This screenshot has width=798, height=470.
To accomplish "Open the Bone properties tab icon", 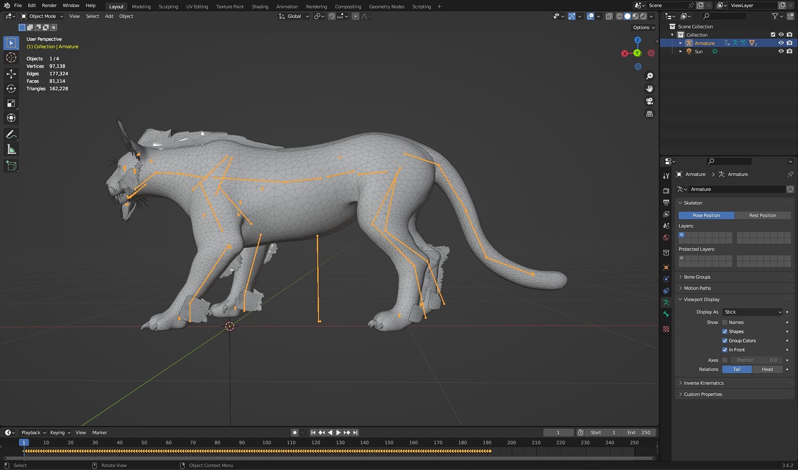I will pos(666,314).
